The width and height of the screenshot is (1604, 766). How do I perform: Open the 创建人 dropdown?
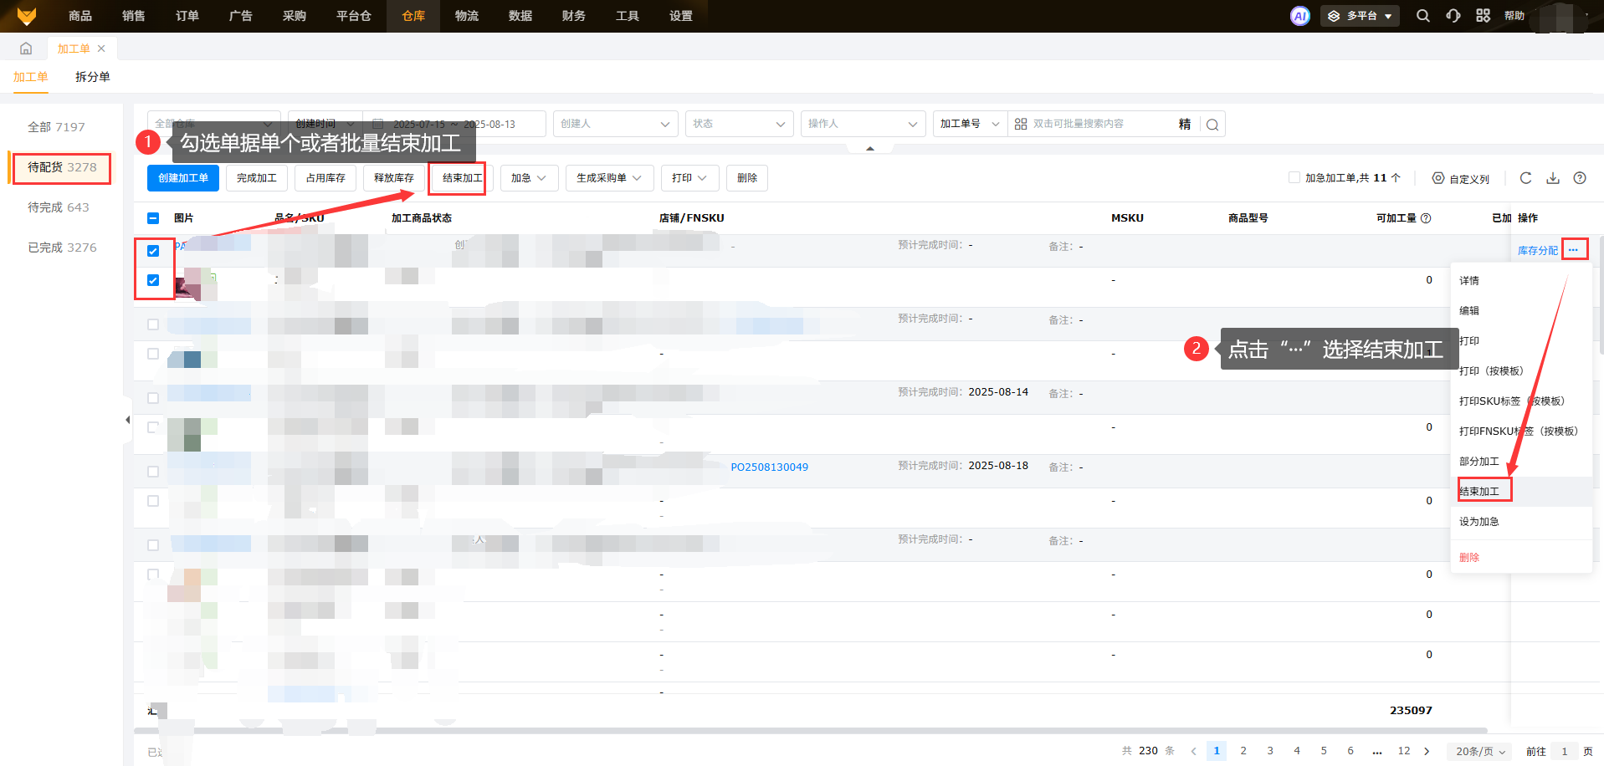615,124
